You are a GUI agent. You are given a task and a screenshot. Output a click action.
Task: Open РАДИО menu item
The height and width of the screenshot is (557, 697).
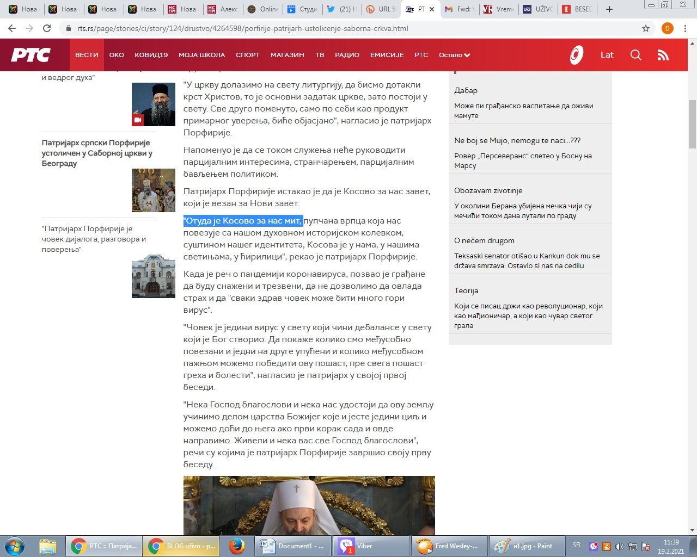pos(347,55)
